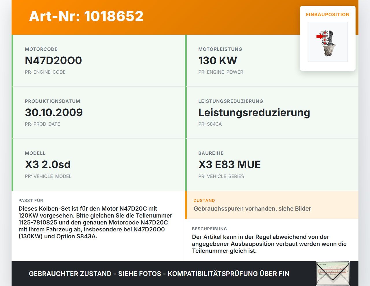Click the BAUREIHE label
The width and height of the screenshot is (370, 286).
tap(211, 153)
